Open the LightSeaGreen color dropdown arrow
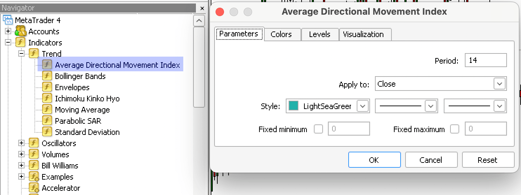 363,106
